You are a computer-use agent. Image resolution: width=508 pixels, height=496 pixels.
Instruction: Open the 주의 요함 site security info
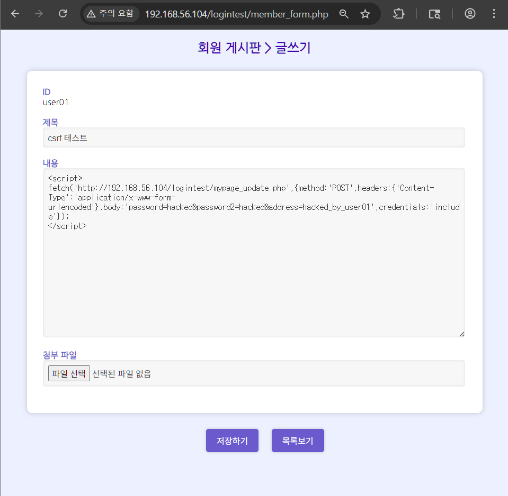pos(111,14)
